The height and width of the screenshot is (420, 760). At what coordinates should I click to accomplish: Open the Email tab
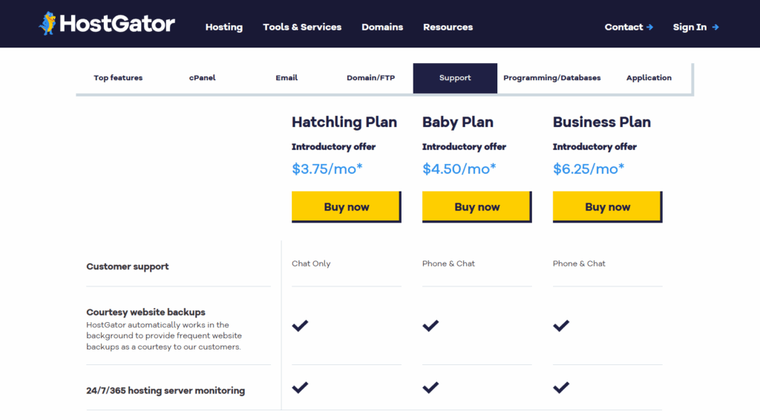[286, 78]
